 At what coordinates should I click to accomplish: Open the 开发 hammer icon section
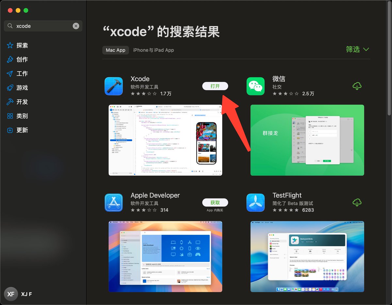tap(10, 102)
